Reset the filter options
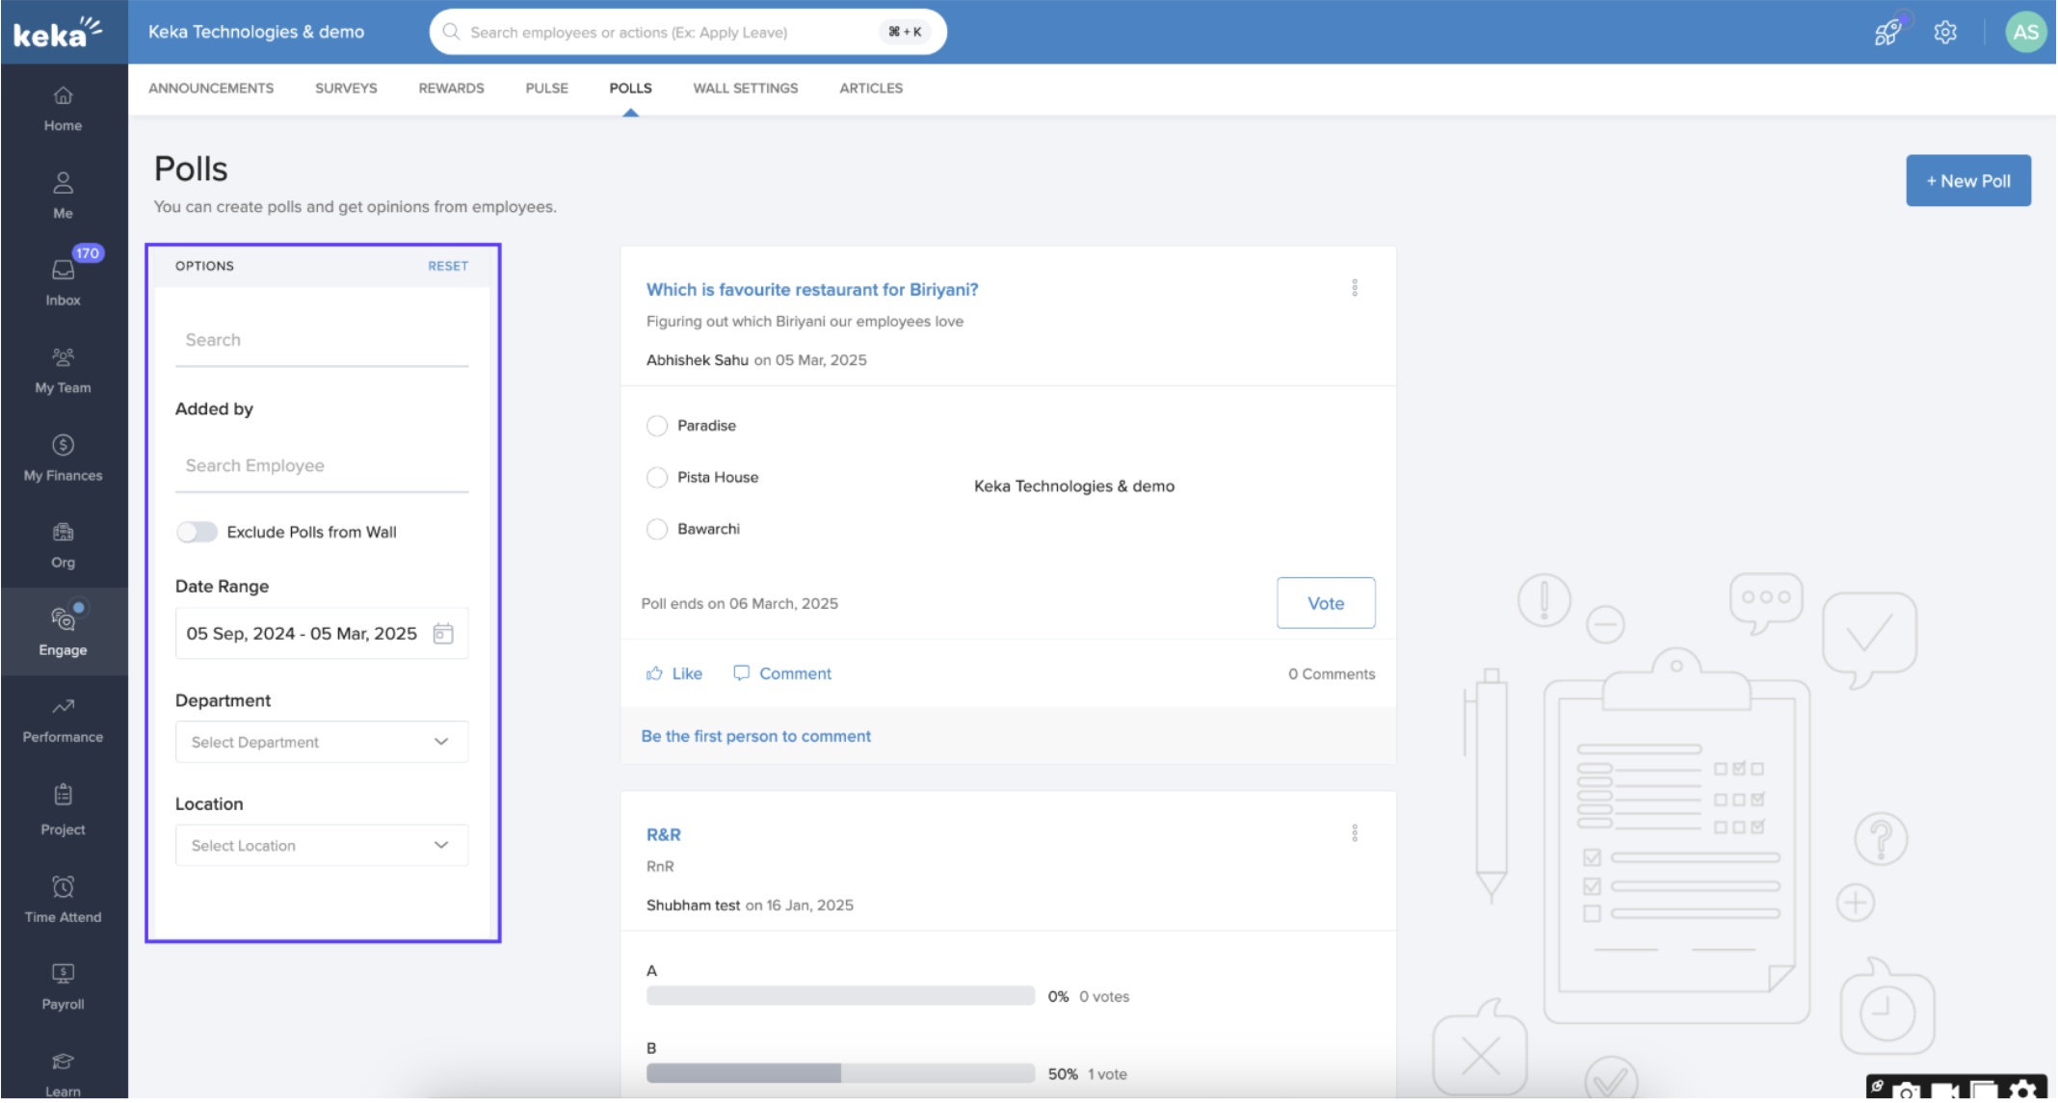Image resolution: width=2058 pixels, height=1103 pixels. coord(447,266)
